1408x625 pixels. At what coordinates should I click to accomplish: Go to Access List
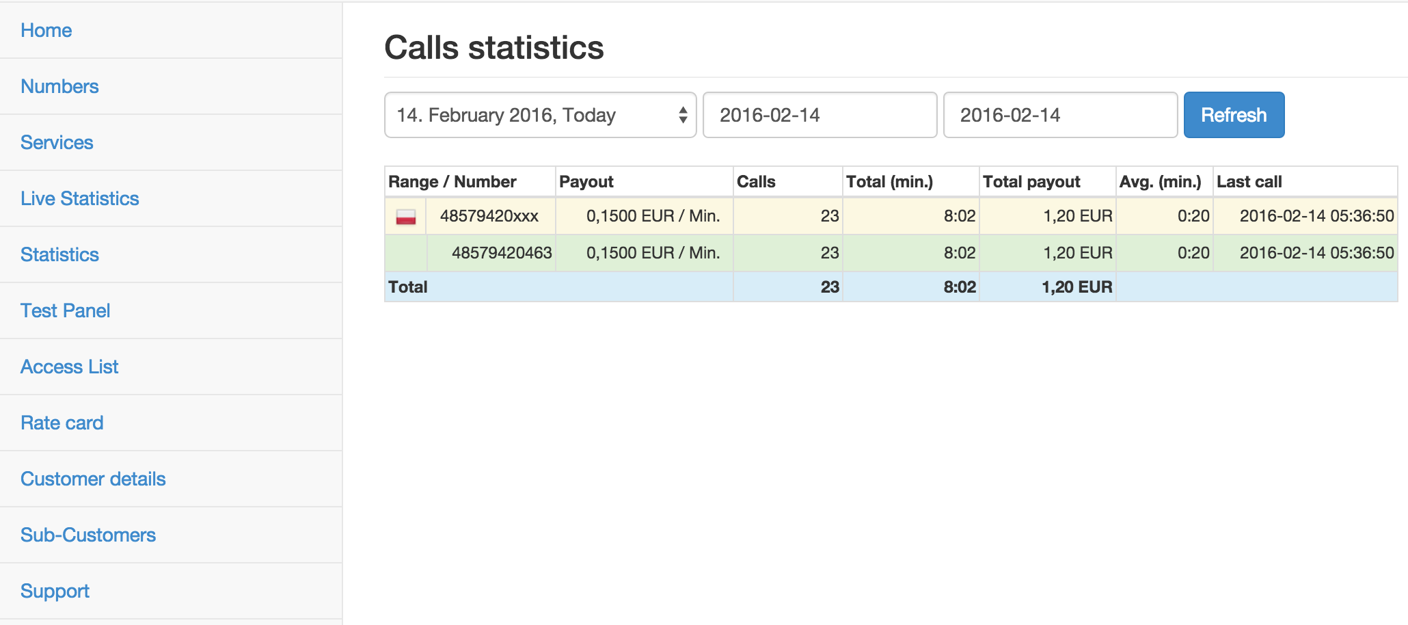point(70,367)
